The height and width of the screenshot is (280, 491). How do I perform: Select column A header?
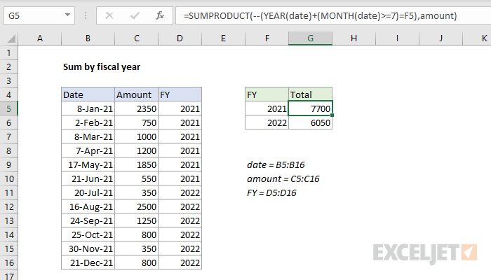[40, 38]
